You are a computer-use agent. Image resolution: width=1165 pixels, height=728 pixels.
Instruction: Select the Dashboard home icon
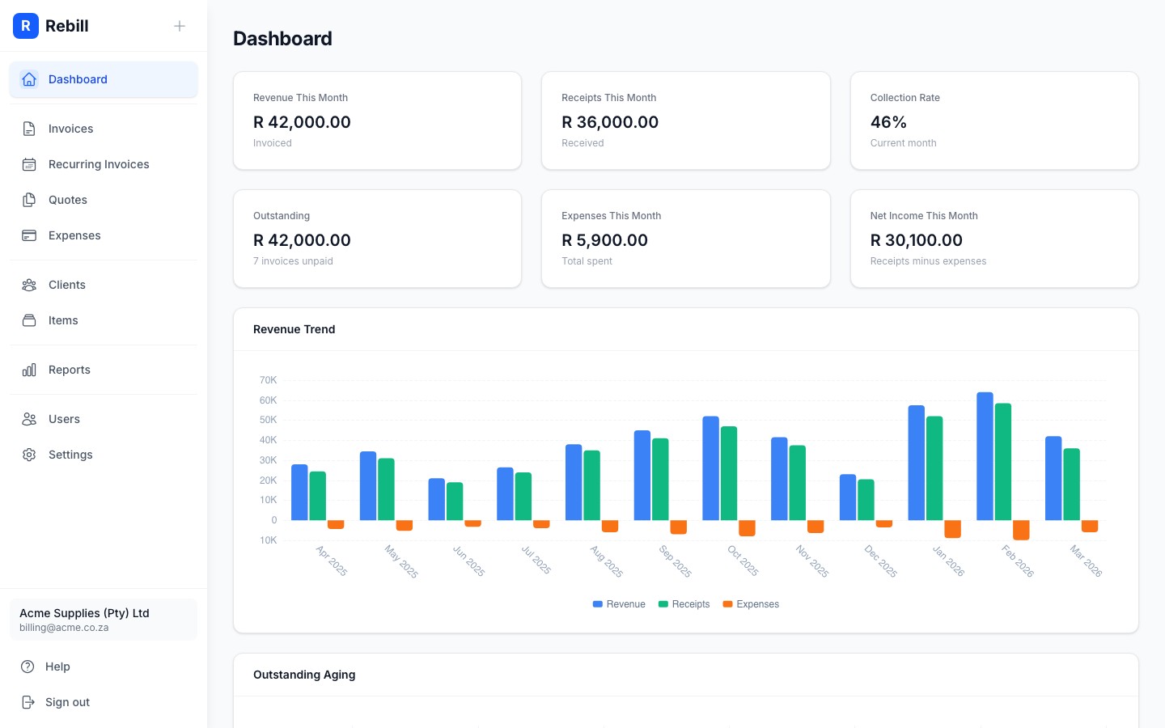[29, 79]
